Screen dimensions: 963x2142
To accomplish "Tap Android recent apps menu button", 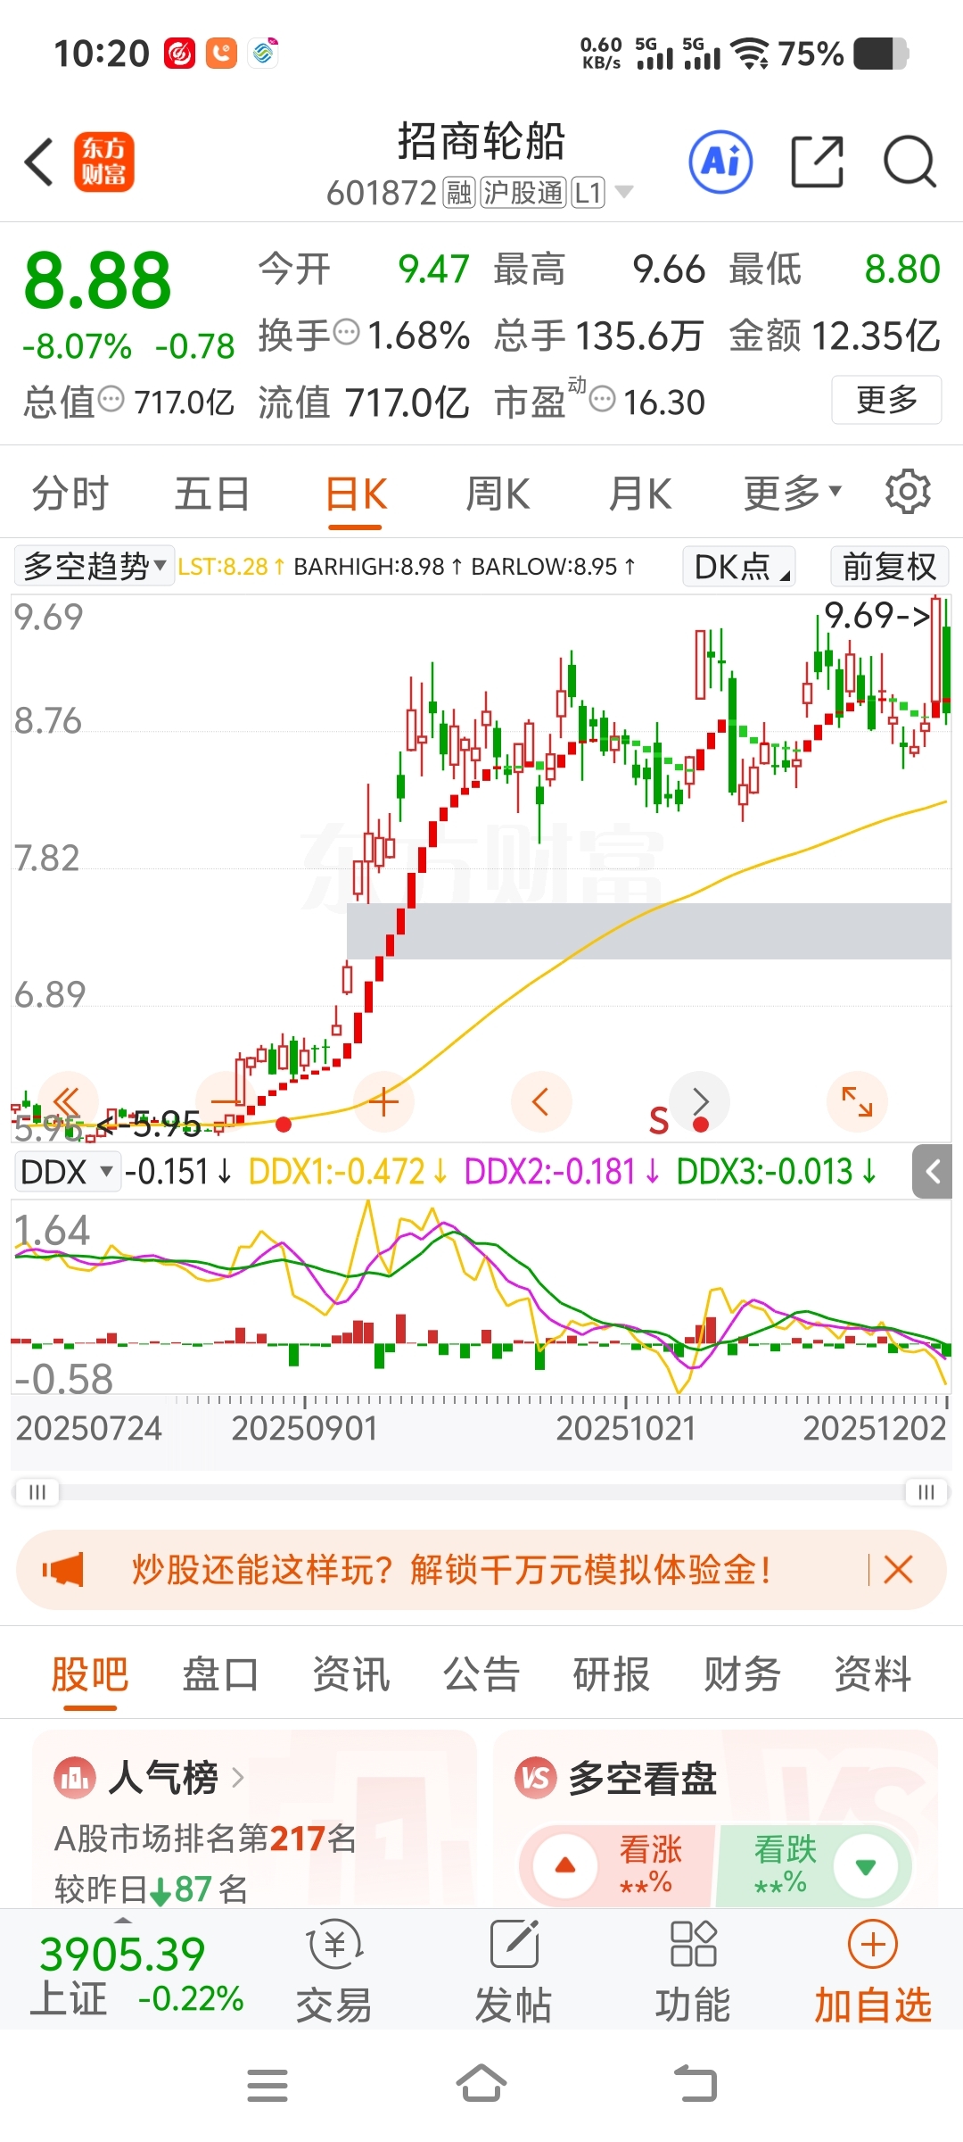I will 267,2086.
